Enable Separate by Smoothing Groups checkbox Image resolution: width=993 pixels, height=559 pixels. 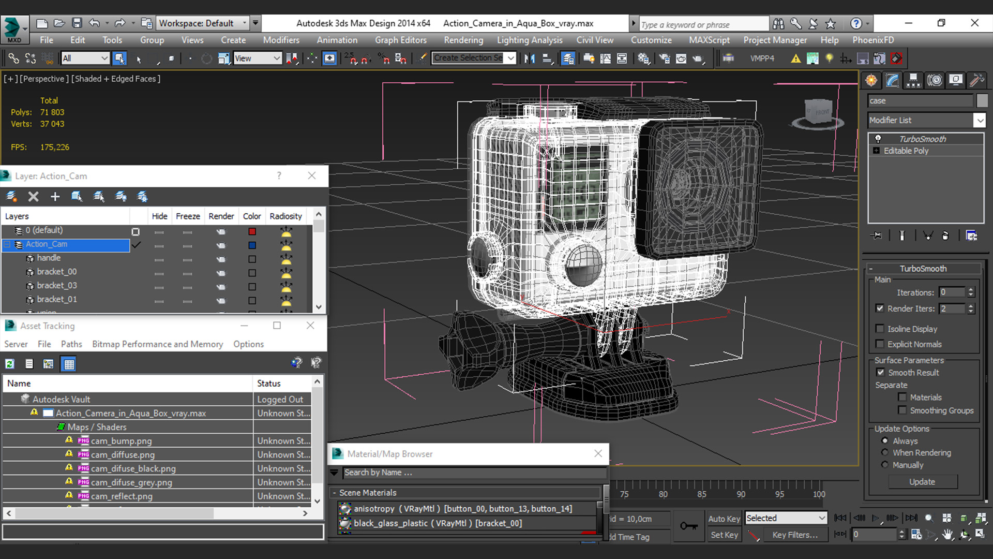point(902,410)
